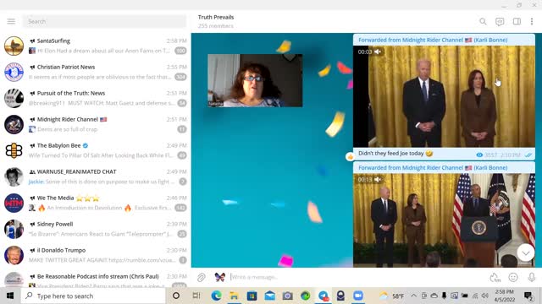Open the il Donaldo Trumpo channel
Viewport: 542px width, 304px height.
[96, 255]
